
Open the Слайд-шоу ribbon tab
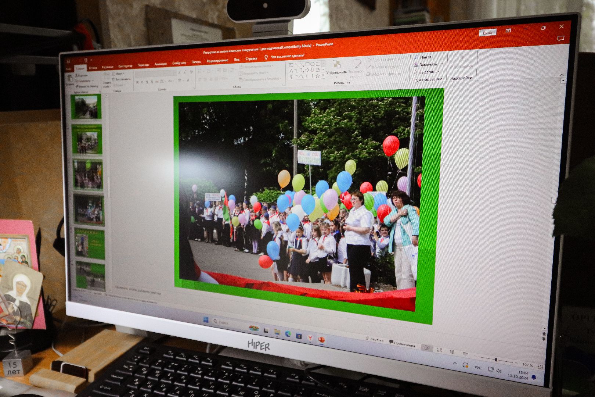[179, 63]
